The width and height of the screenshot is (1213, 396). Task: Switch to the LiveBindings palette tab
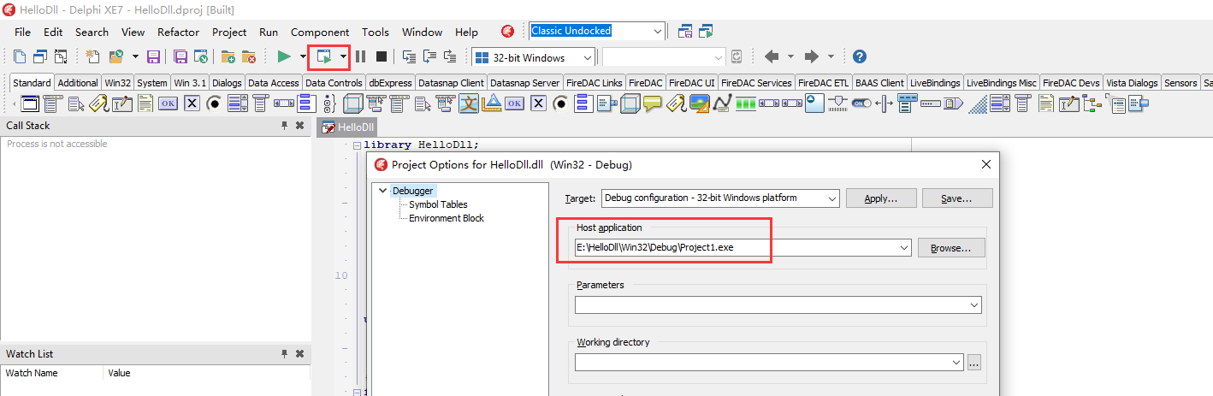(x=934, y=83)
